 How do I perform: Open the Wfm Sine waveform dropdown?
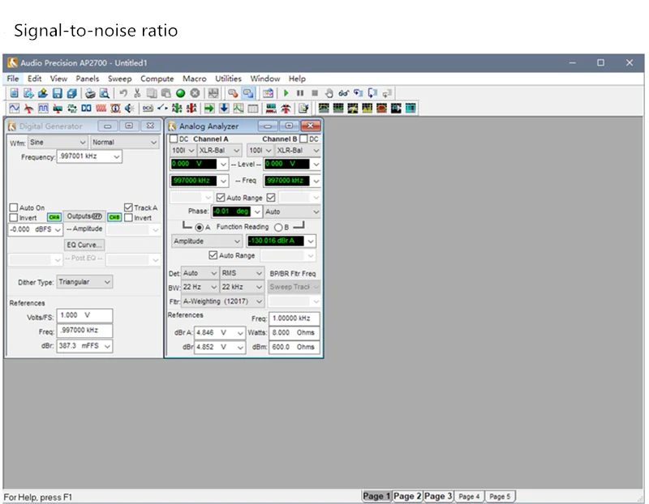[58, 143]
